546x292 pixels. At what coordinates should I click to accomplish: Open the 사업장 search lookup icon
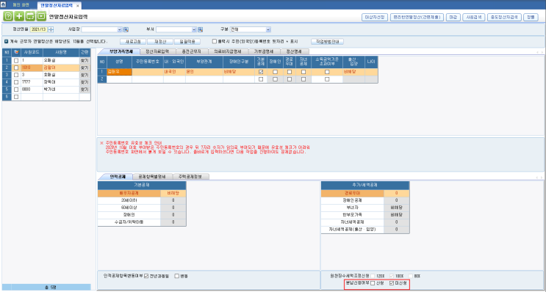coord(126,29)
